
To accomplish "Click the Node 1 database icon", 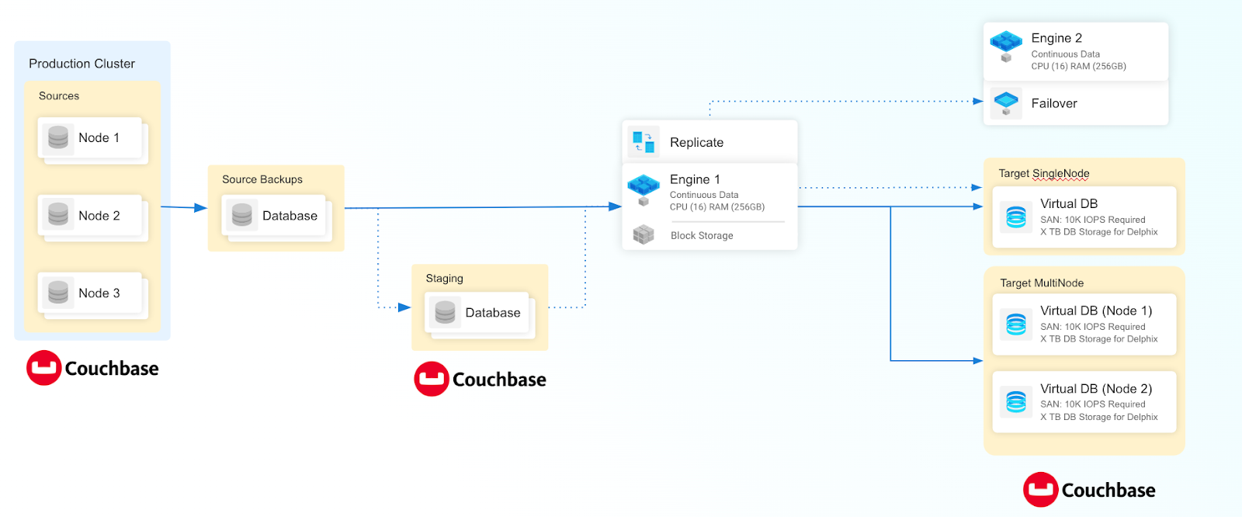I will [x=58, y=138].
